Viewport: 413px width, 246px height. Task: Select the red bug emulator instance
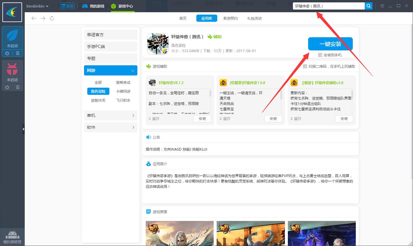[12, 72]
